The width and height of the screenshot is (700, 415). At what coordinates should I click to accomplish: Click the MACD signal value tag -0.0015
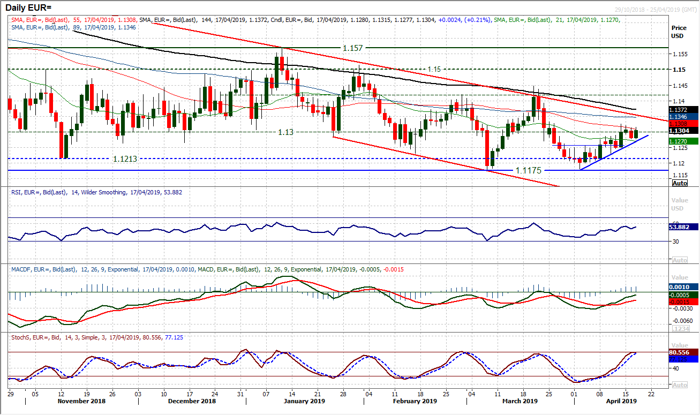pos(683,301)
